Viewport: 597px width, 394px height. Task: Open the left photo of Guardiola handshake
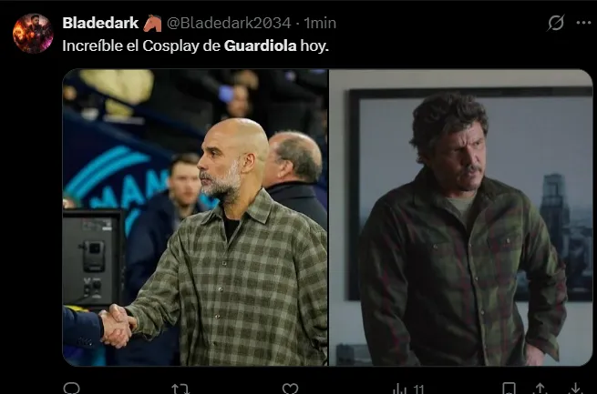(195, 217)
